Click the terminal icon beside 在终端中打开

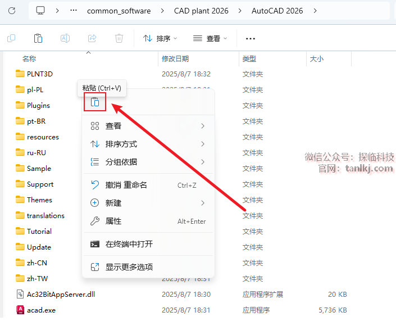pos(95,244)
